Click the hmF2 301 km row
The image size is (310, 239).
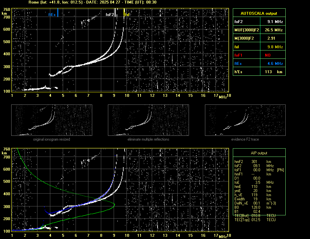253,162
